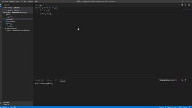Image resolution: width=192 pixels, height=108 pixels.
Task: Create a new terminal with plus icon
Action: tap(179, 80)
